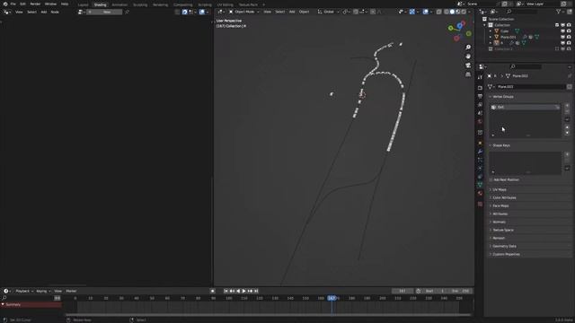
Task: Expand the Normals panel
Action: (x=500, y=222)
